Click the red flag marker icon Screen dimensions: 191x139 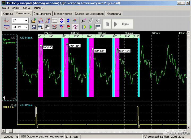coord(68,27)
